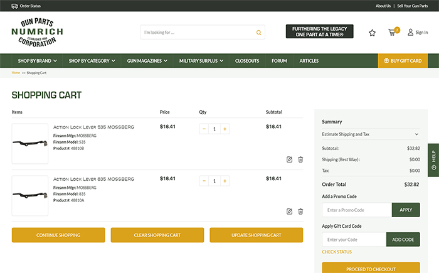Image resolution: width=439 pixels, height=273 pixels.
Task: Focus the Enter a Promo Code field
Action: click(357, 210)
